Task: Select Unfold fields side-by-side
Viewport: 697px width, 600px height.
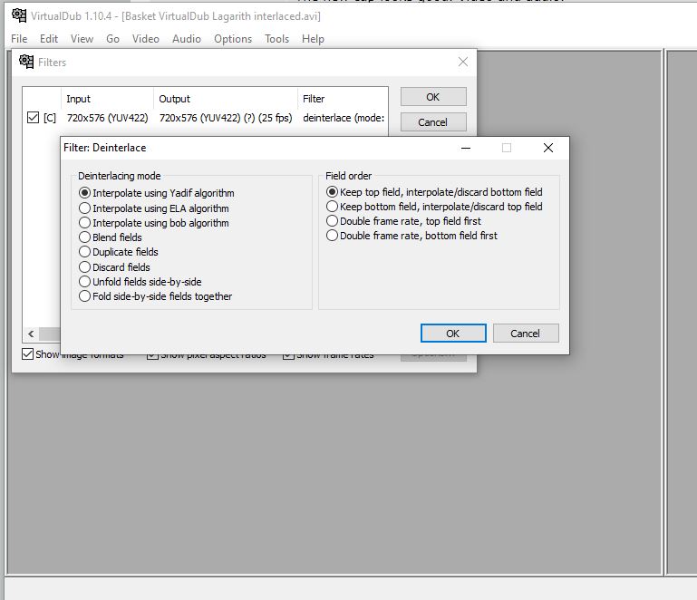Action: [x=140, y=282]
